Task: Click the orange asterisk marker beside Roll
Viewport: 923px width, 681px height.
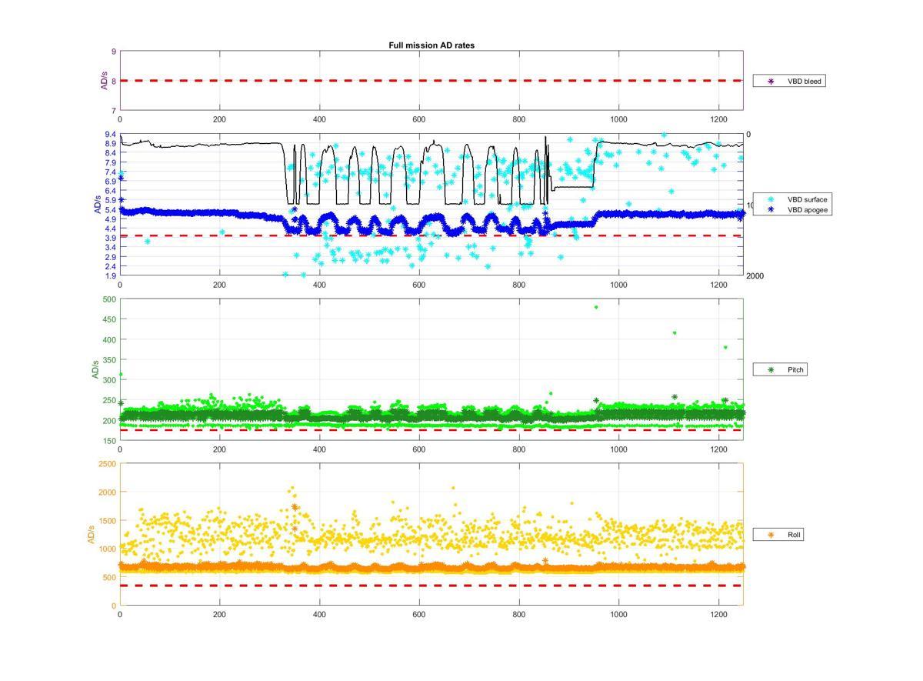Action: click(770, 534)
